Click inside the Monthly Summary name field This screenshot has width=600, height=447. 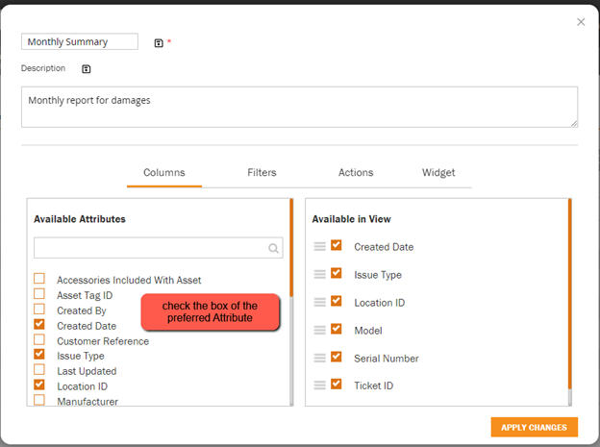80,41
